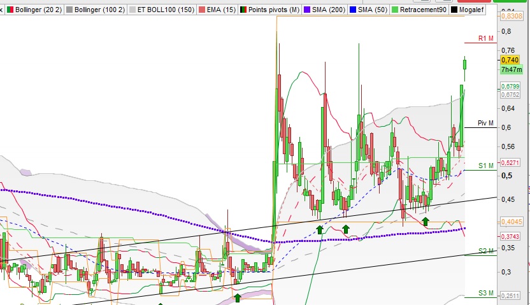Select the EMA (15) indicator label
Image resolution: width=530 pixels, height=305 pixels.
221,10
